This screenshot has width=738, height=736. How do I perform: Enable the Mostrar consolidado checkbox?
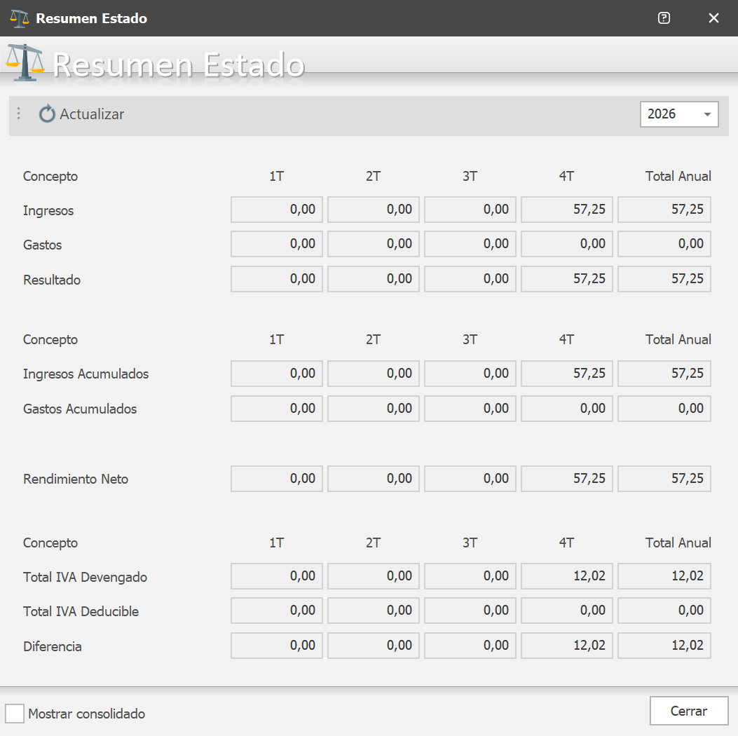[x=15, y=714]
